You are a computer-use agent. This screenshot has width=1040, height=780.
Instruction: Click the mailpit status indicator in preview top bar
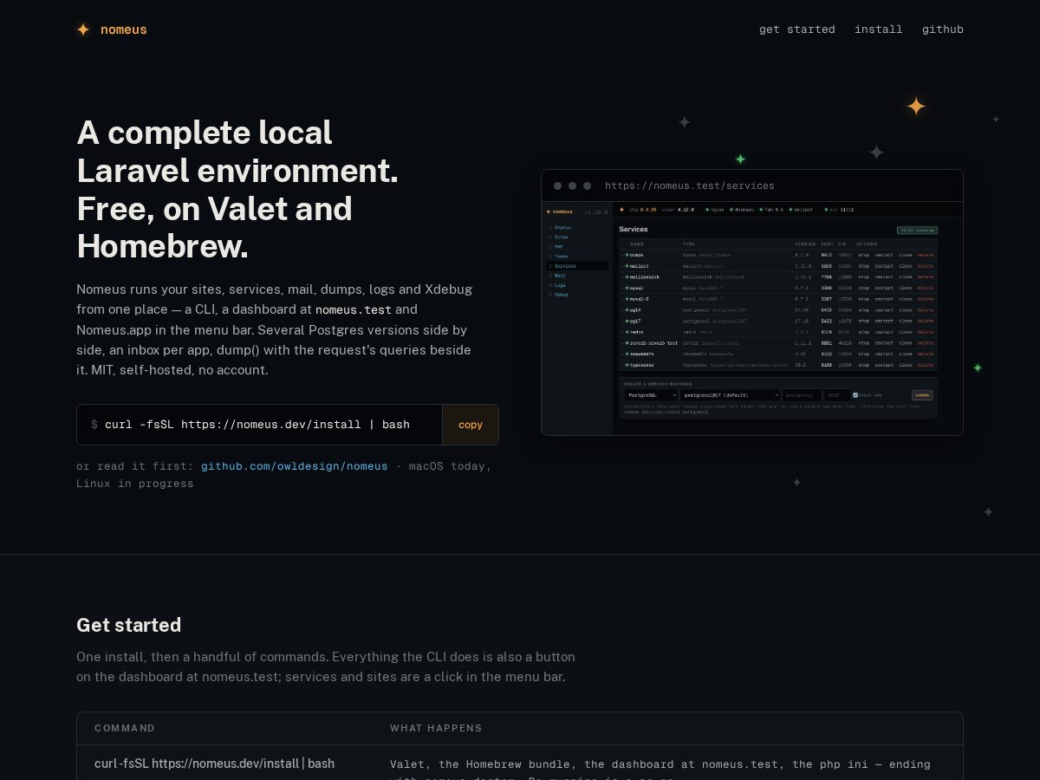802,210
